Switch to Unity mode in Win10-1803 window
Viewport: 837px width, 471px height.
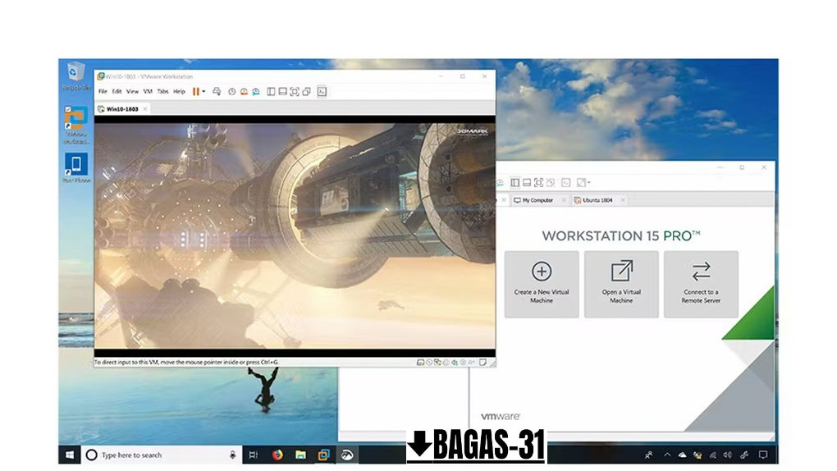[x=306, y=91]
